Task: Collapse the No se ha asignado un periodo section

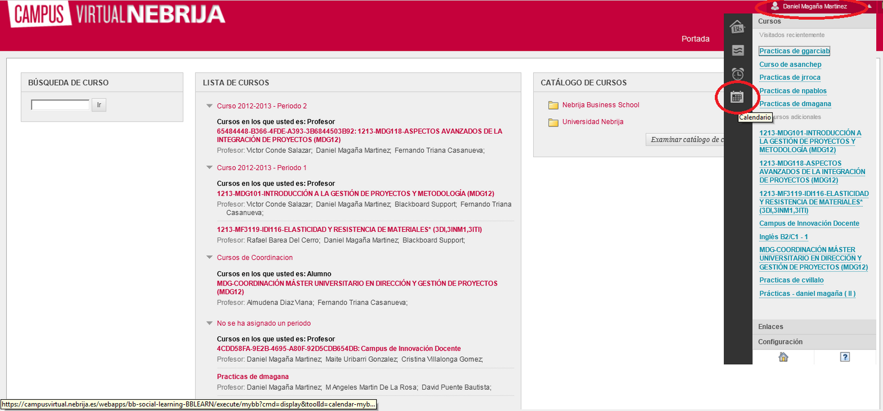Action: point(209,323)
